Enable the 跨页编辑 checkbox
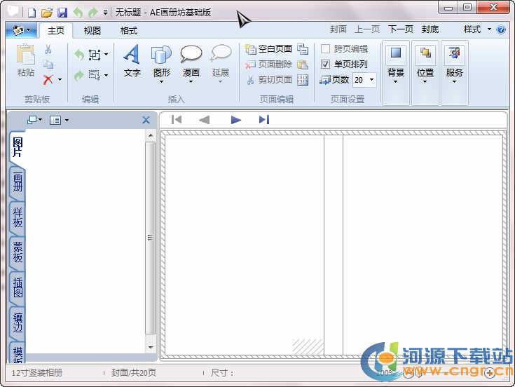The image size is (515, 387). click(x=326, y=49)
